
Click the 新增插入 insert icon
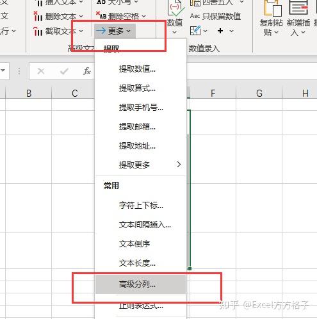298,7
